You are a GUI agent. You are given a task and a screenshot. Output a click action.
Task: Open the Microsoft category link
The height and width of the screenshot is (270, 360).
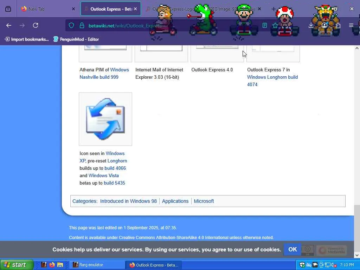[204, 201]
